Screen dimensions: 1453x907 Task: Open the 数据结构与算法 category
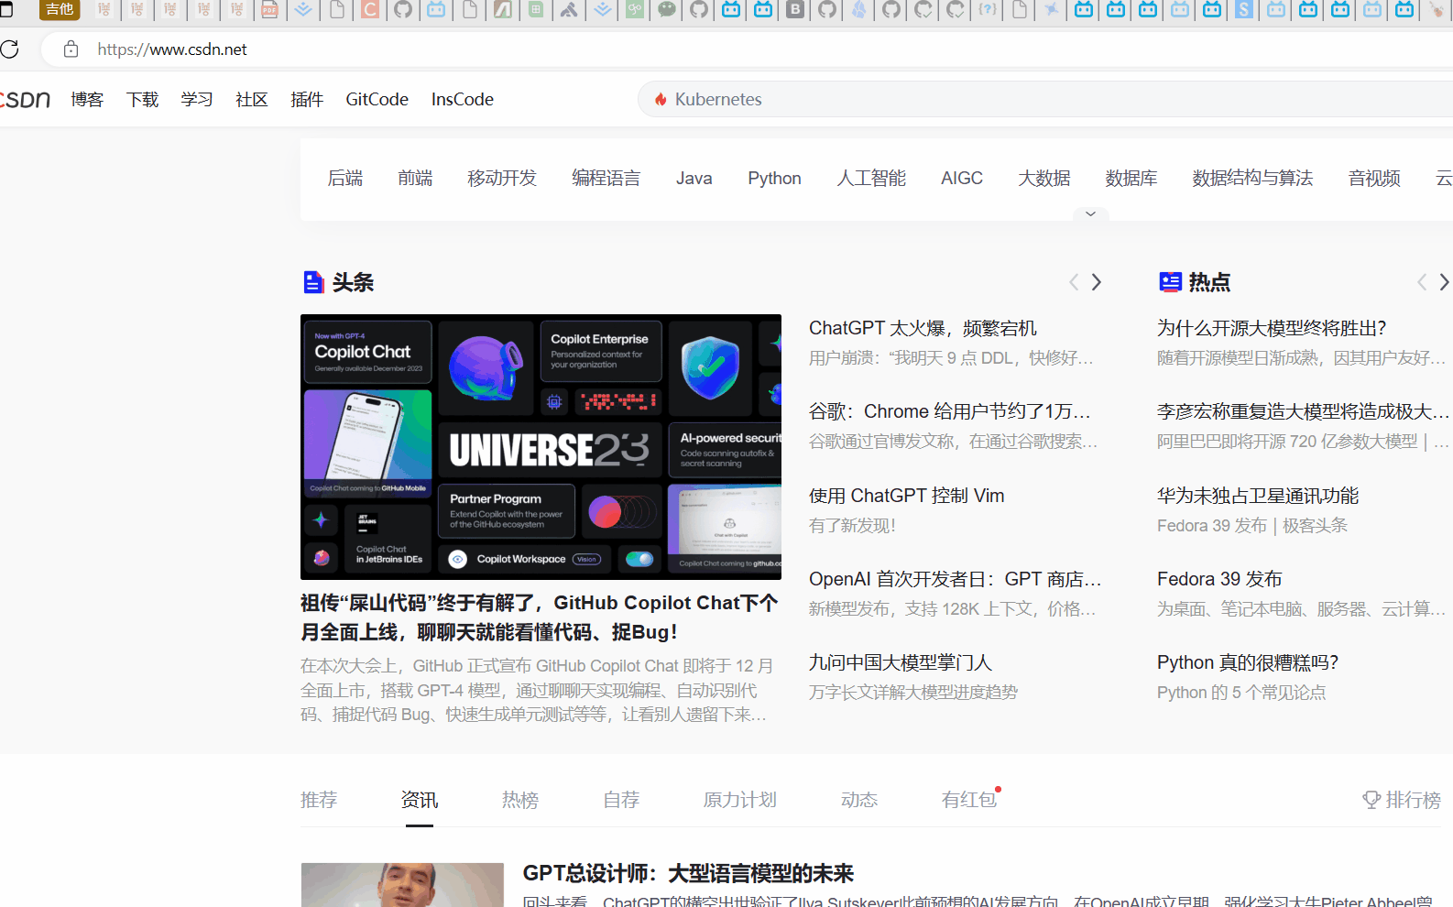click(x=1252, y=178)
